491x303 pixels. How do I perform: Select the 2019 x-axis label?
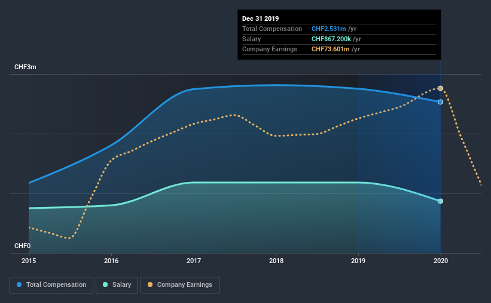[358, 261]
